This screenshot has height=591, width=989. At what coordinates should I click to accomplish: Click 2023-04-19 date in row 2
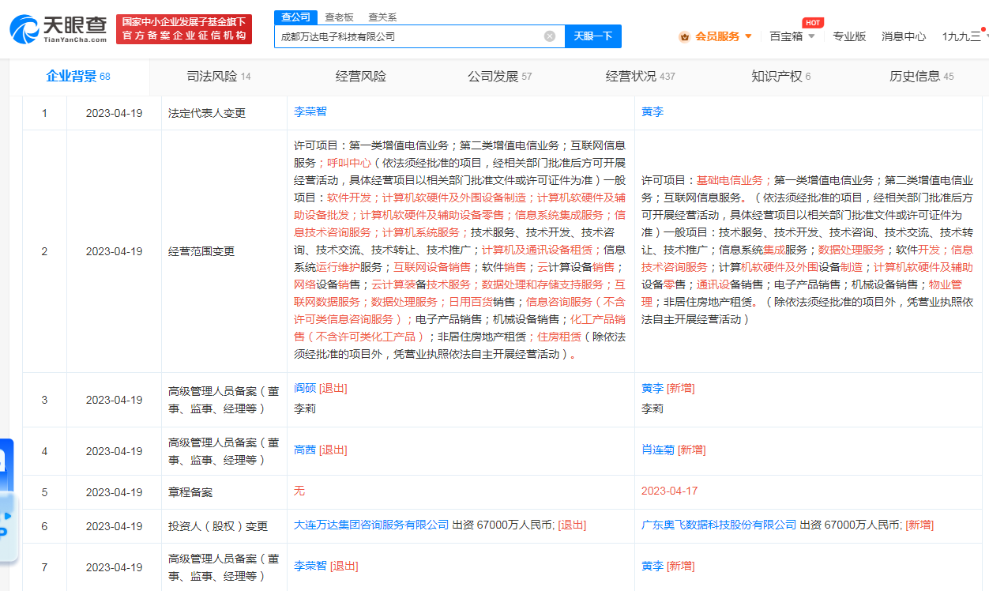point(114,251)
